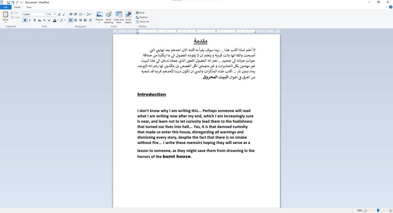Open the highlight color dropdown arrow
Image resolution: width=393 pixels, height=213 pixels.
coord(64,20)
